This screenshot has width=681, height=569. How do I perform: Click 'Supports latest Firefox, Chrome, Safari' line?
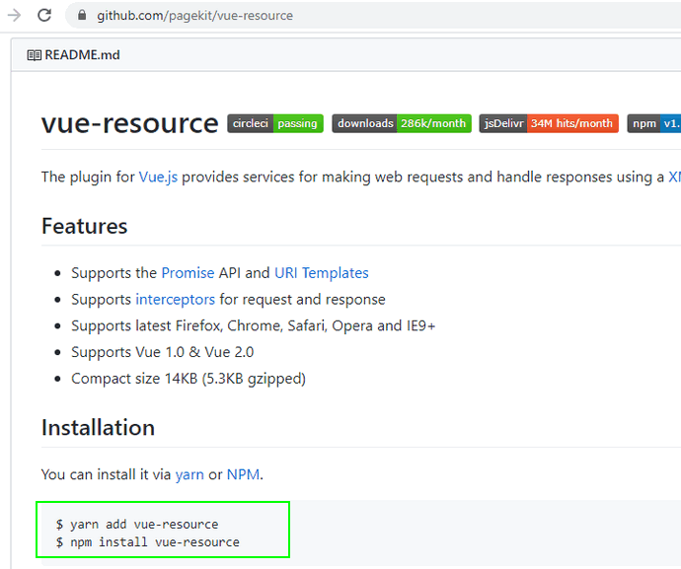tap(254, 326)
